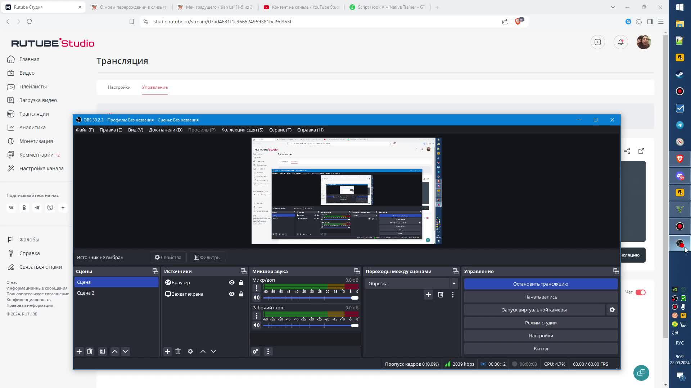Delete selected source with trash icon

click(178, 351)
